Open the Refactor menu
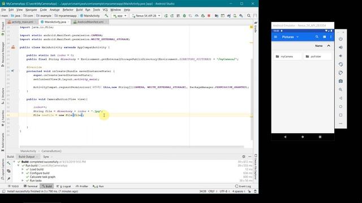362x203 pixels. 68,10
